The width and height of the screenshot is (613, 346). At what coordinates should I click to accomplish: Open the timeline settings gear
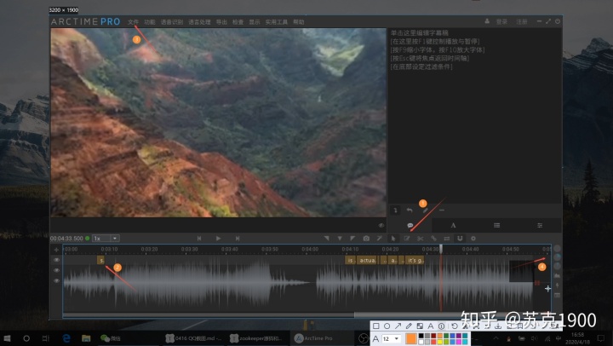[473, 239]
